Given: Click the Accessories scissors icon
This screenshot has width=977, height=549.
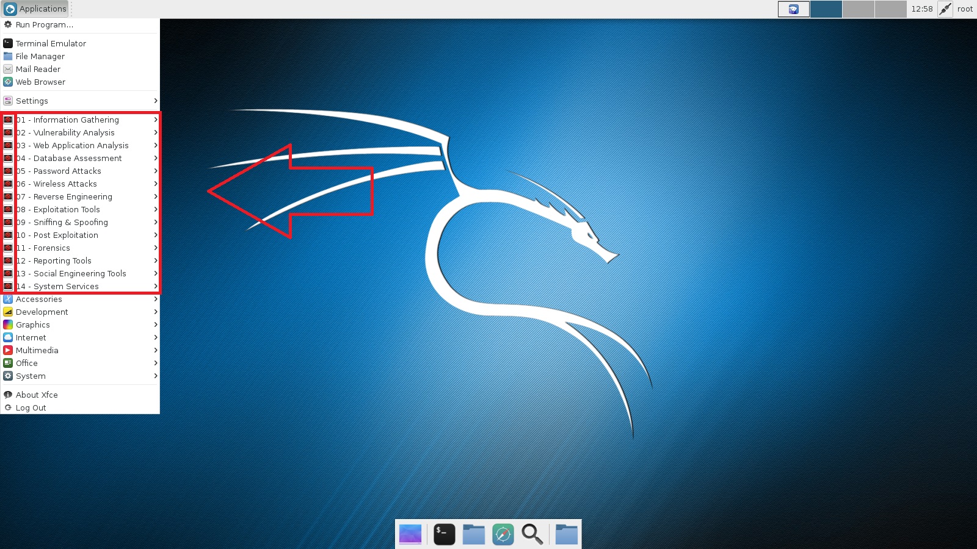Looking at the screenshot, I should click(x=8, y=299).
